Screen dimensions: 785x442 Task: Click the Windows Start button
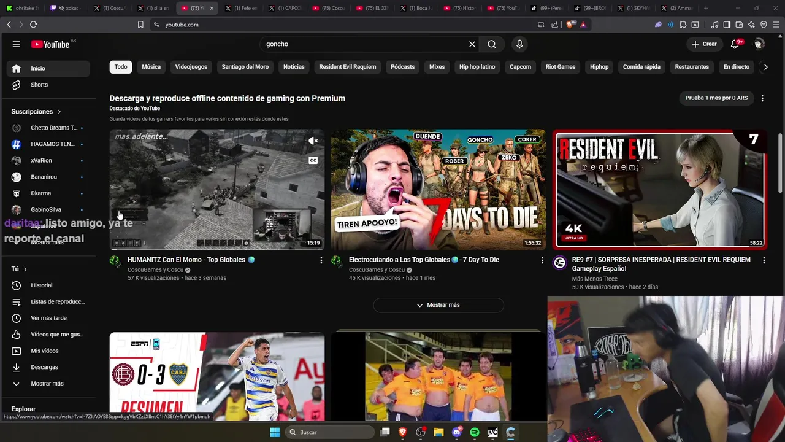(x=275, y=432)
